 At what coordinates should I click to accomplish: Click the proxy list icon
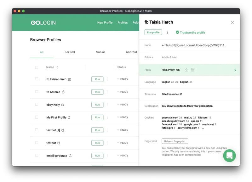(x=192, y=70)
